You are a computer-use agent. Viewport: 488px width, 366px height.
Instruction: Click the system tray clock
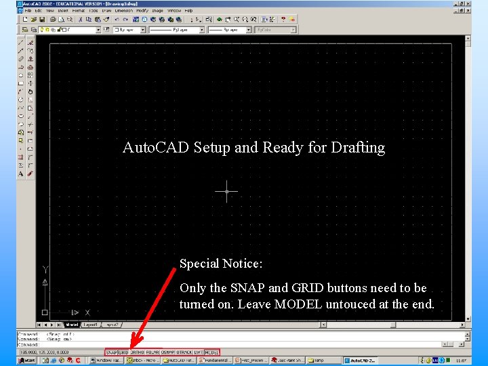461,361
